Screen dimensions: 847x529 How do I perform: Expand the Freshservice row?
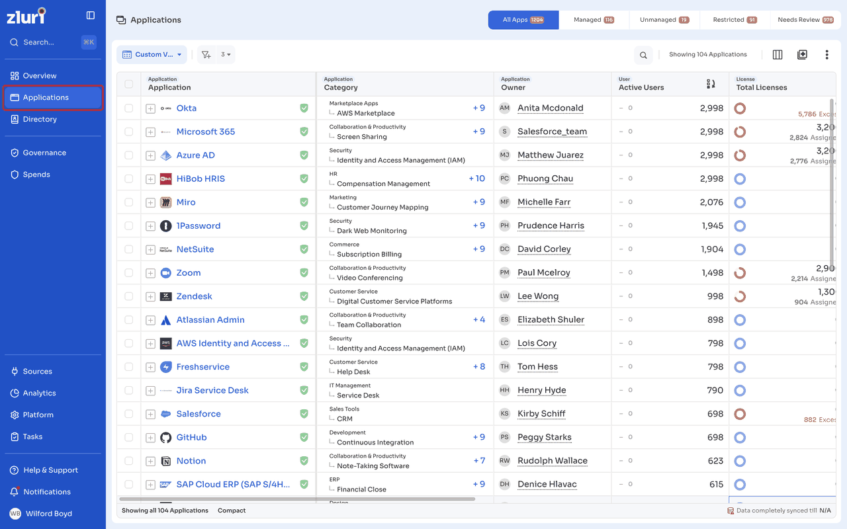click(x=150, y=367)
